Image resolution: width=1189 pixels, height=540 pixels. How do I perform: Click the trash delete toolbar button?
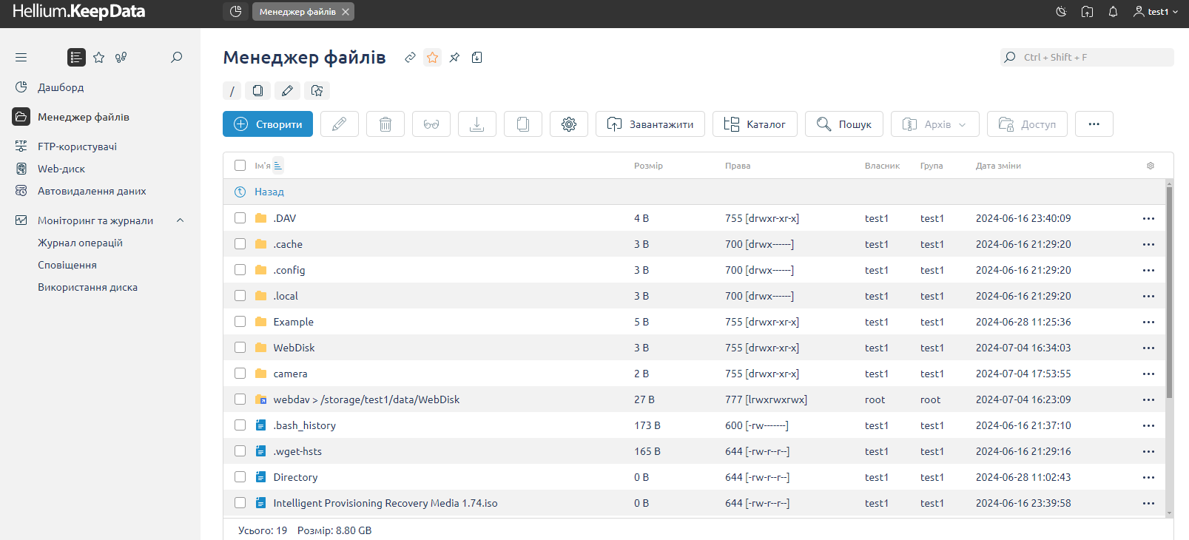coord(385,124)
